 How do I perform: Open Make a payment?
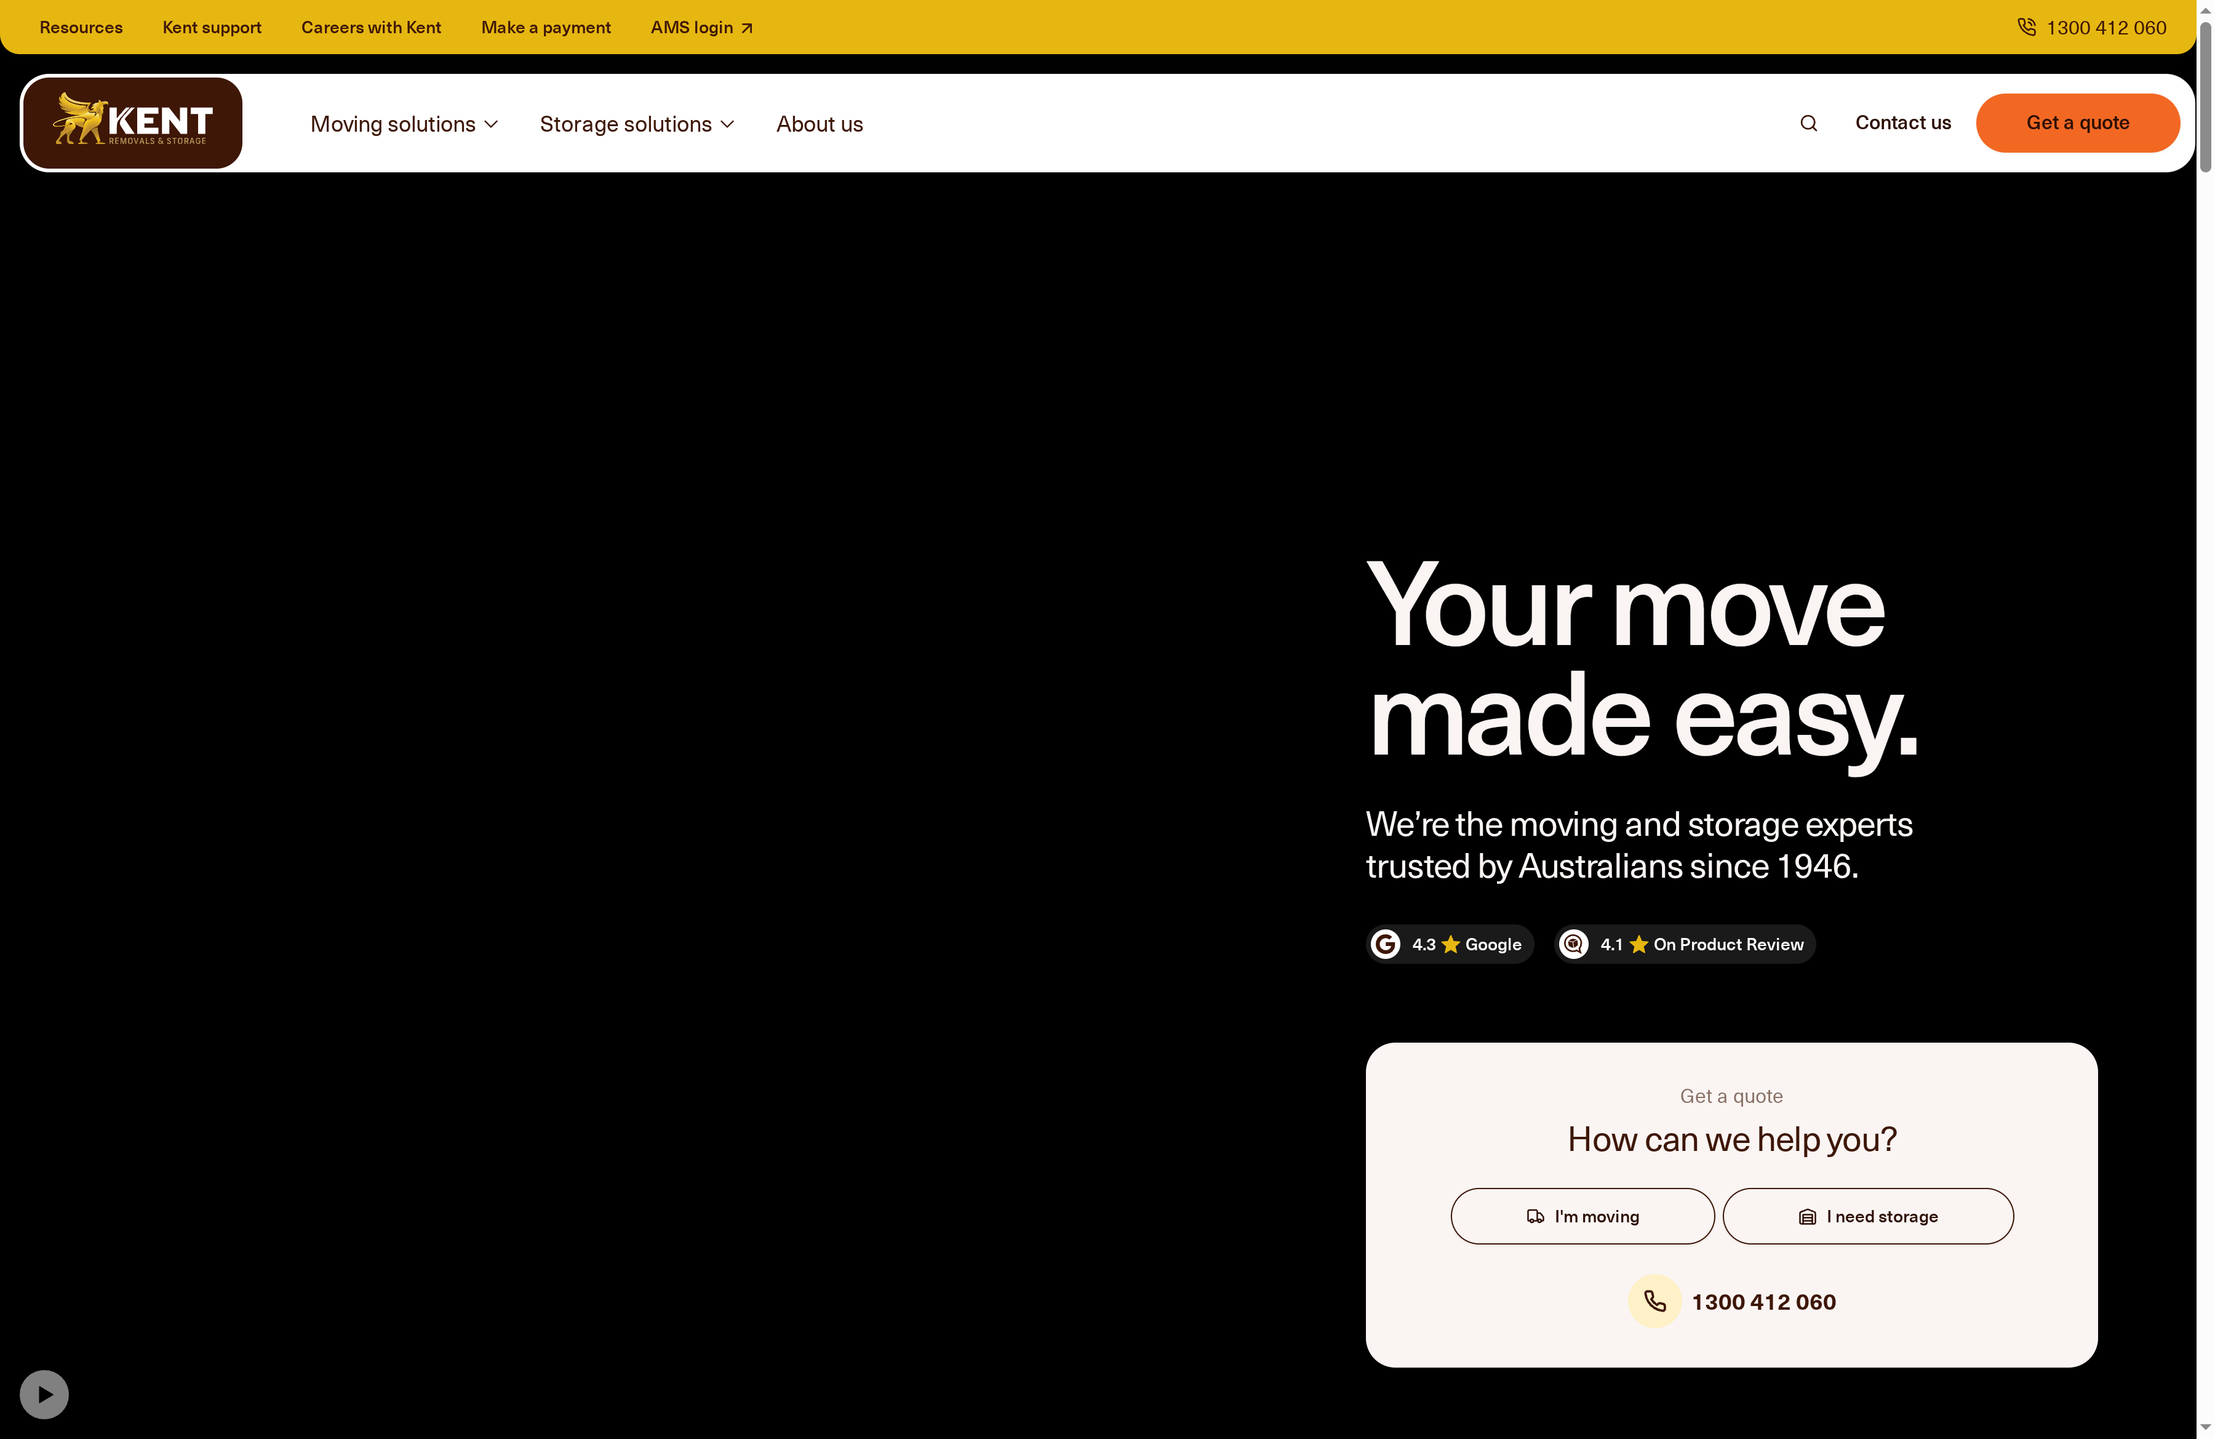(546, 27)
